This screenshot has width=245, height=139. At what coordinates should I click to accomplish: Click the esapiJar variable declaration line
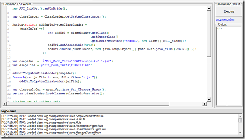coord(63,61)
